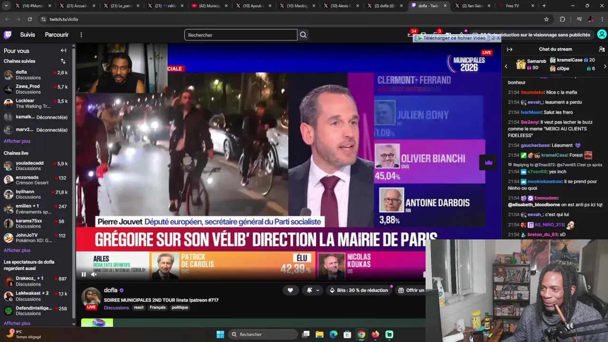Toggle the notification bell
608x342 pixels.
tap(310, 290)
